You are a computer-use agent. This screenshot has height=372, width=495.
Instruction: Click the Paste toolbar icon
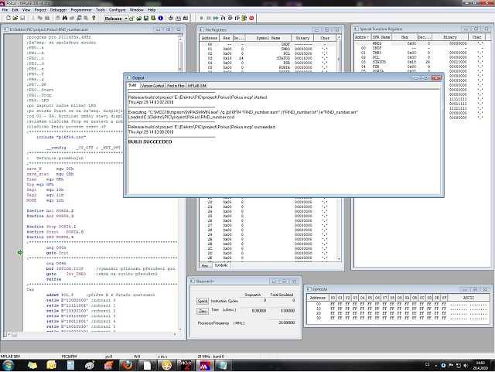point(47,18)
